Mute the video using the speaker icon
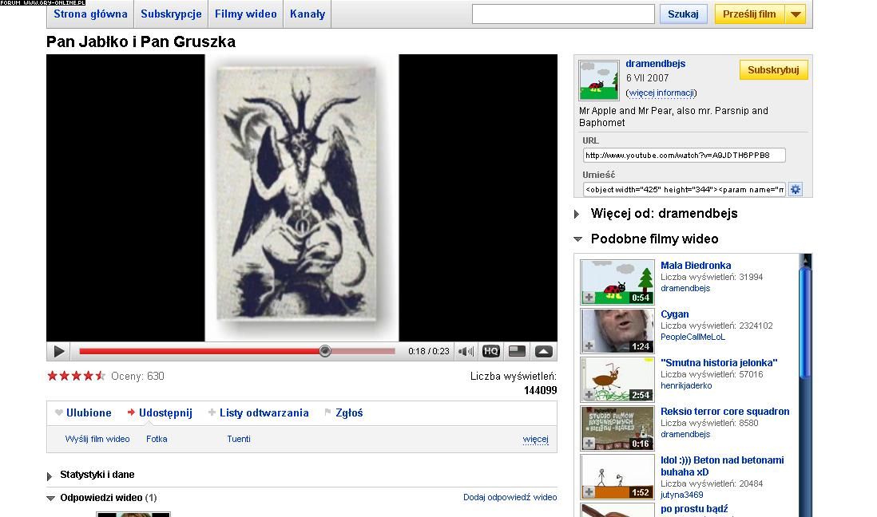Screen dimensions: 877x517 pos(466,351)
